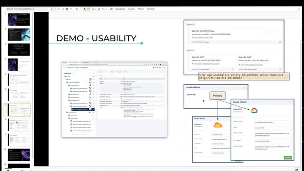Click the zoom magnifier tool
This screenshot has width=304, height=171.
[x=77, y=9]
